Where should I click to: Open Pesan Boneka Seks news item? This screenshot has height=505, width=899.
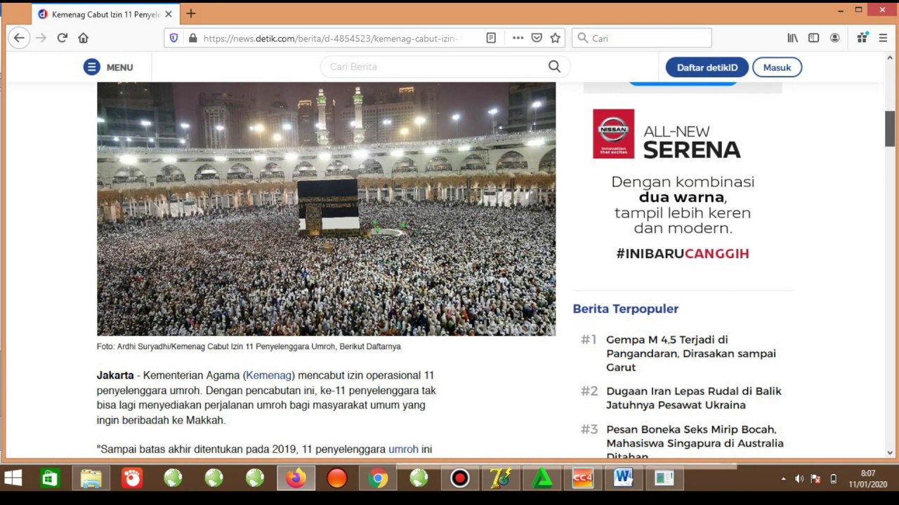pos(695,443)
